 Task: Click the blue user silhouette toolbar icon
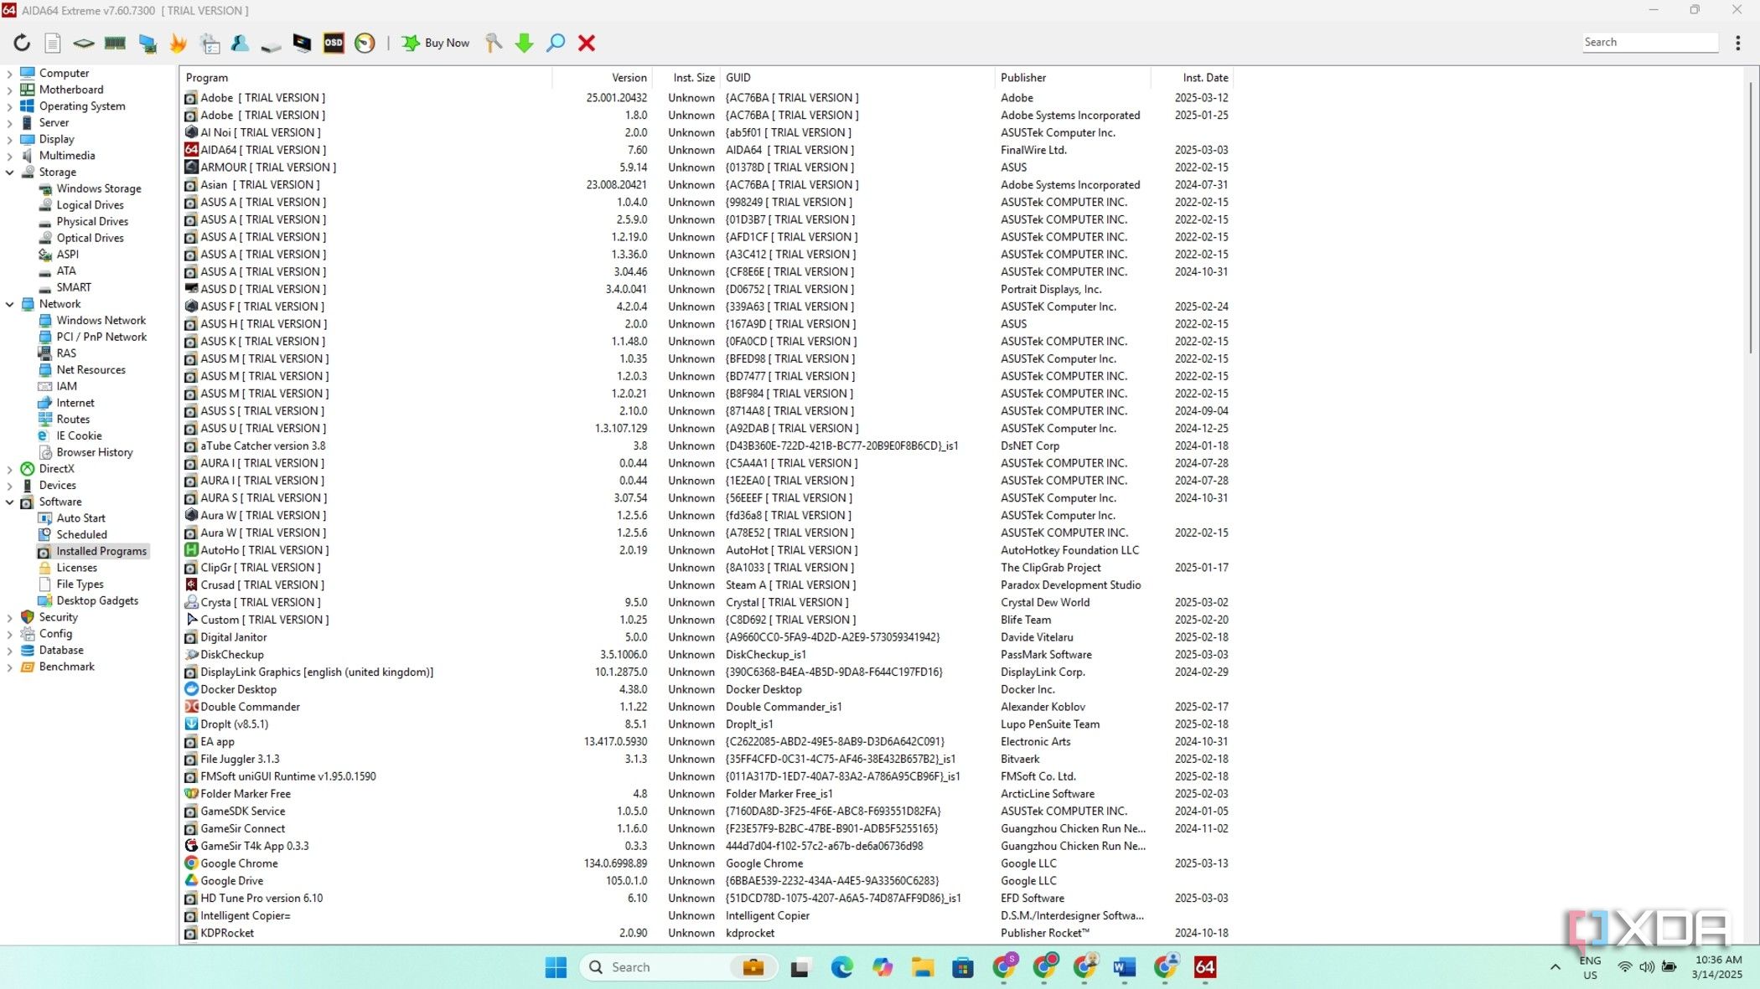(x=240, y=43)
